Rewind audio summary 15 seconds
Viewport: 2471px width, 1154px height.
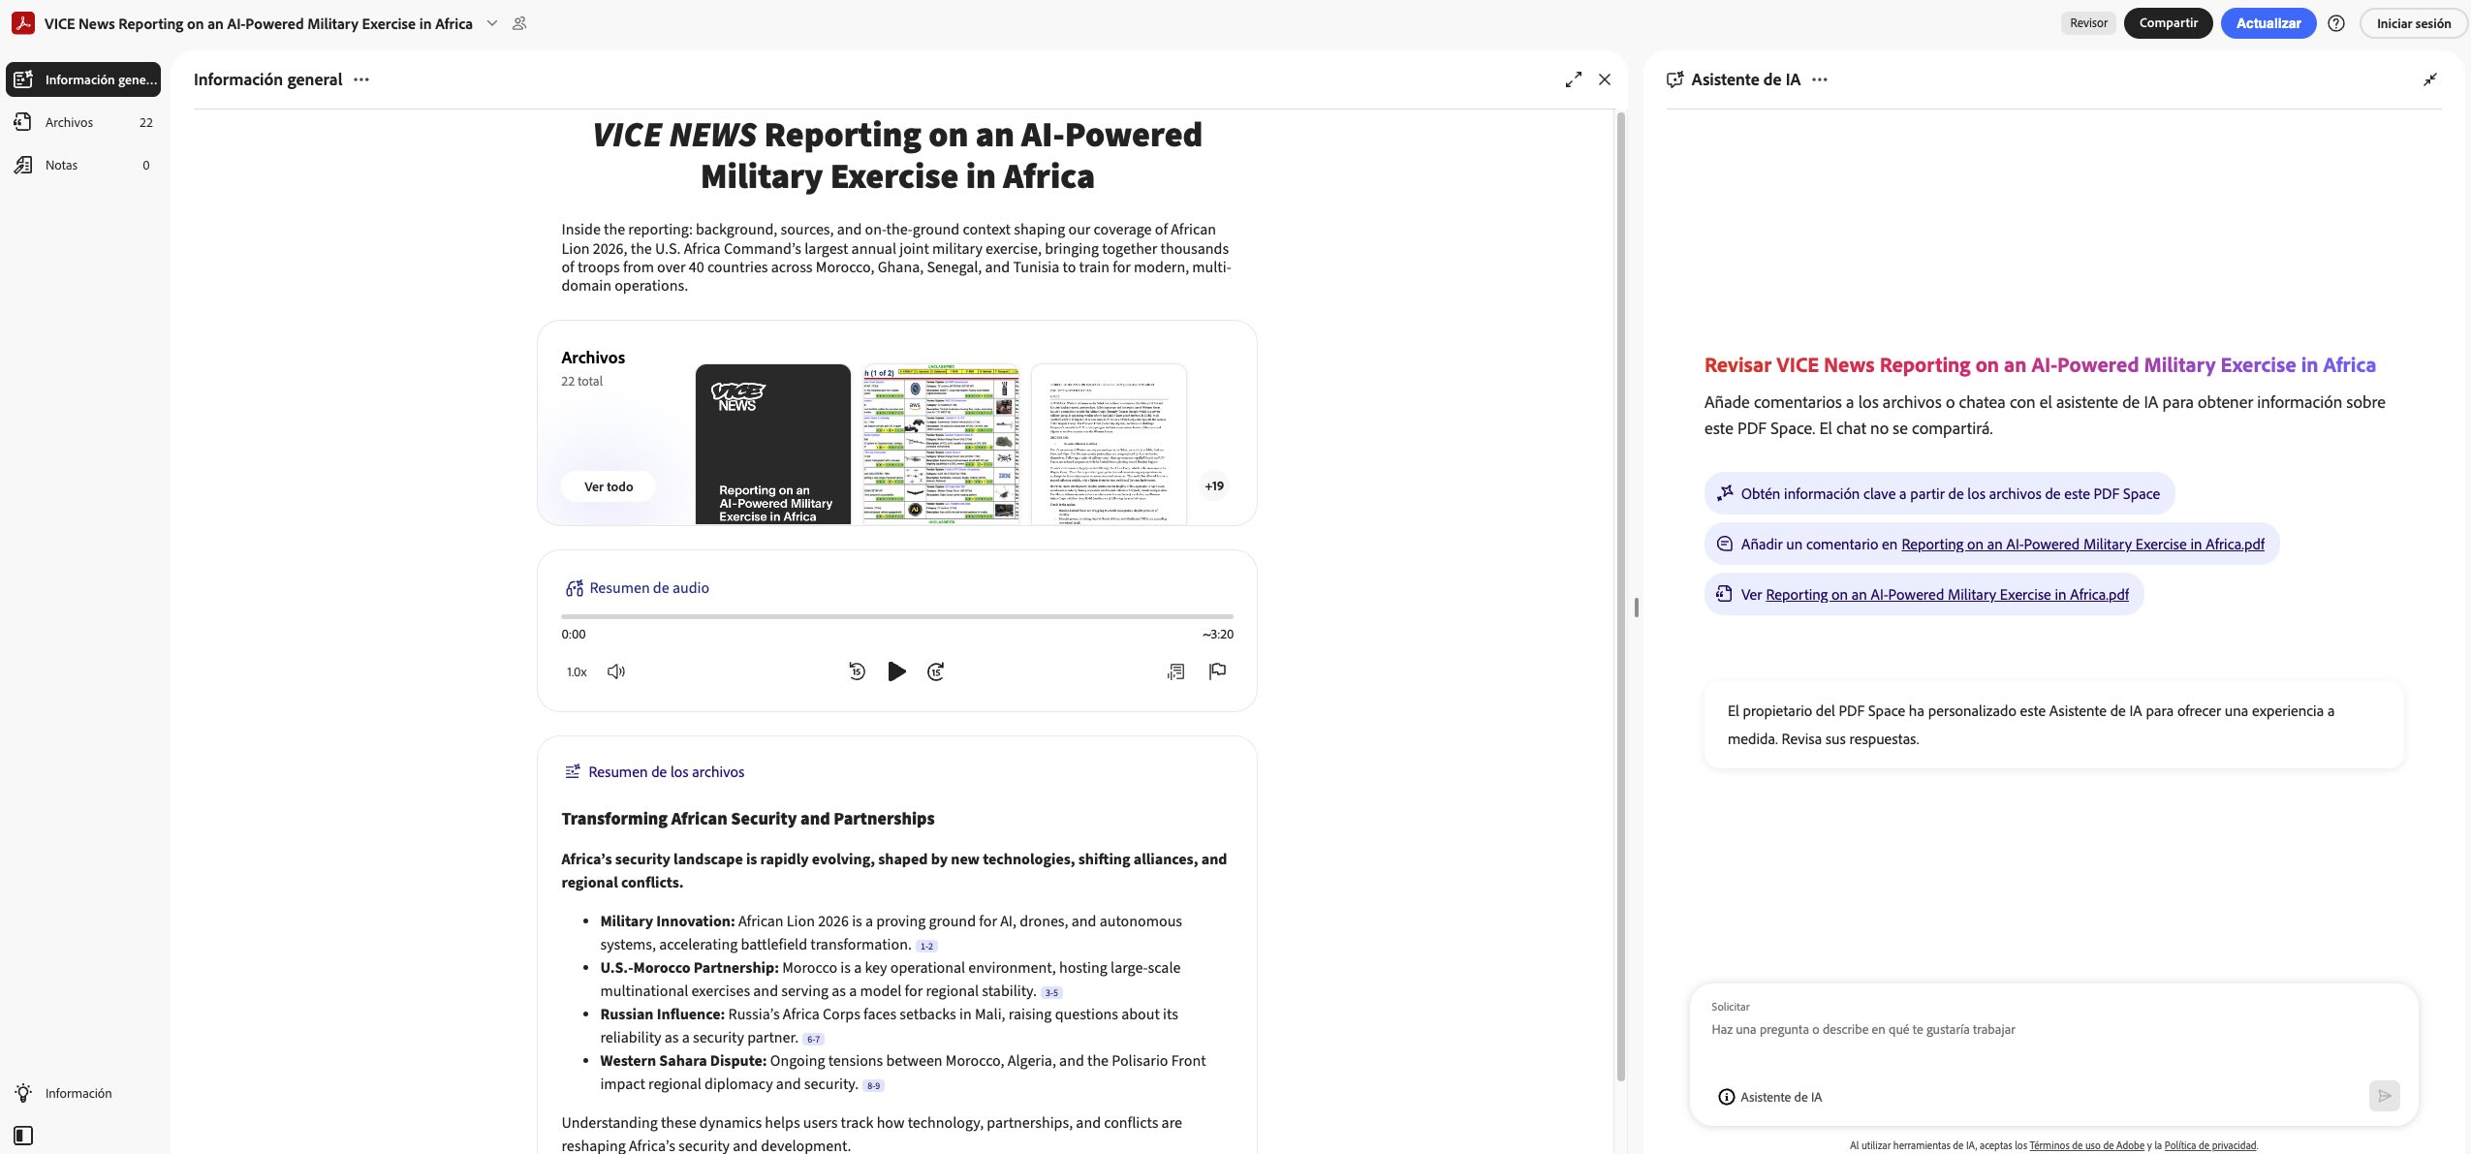click(857, 671)
